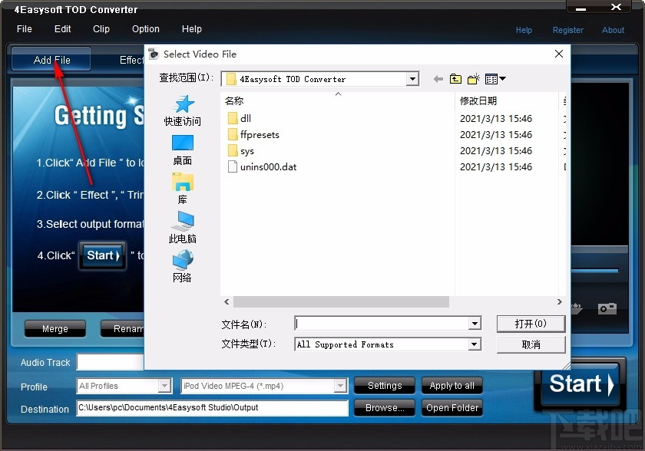Open the 查找范围 look-in dropdown
Viewport: 645px width, 451px height.
click(x=412, y=78)
